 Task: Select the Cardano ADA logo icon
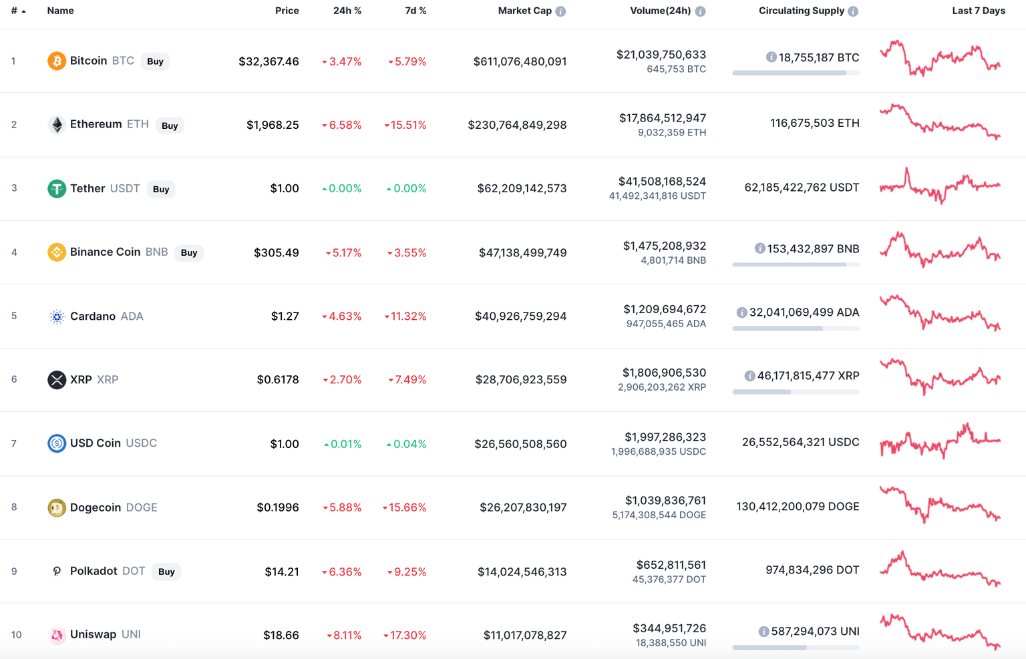(x=57, y=316)
